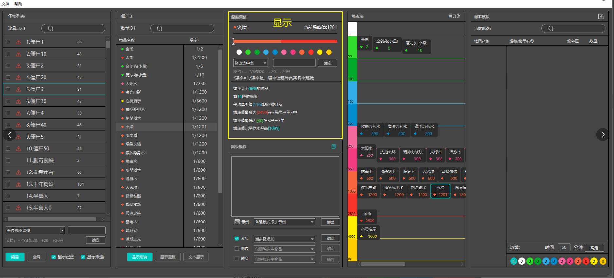This screenshot has width=614, height=278.
Task: Click the warning triangle beside 1.僵尸1
Action: pyautogui.click(x=18, y=42)
